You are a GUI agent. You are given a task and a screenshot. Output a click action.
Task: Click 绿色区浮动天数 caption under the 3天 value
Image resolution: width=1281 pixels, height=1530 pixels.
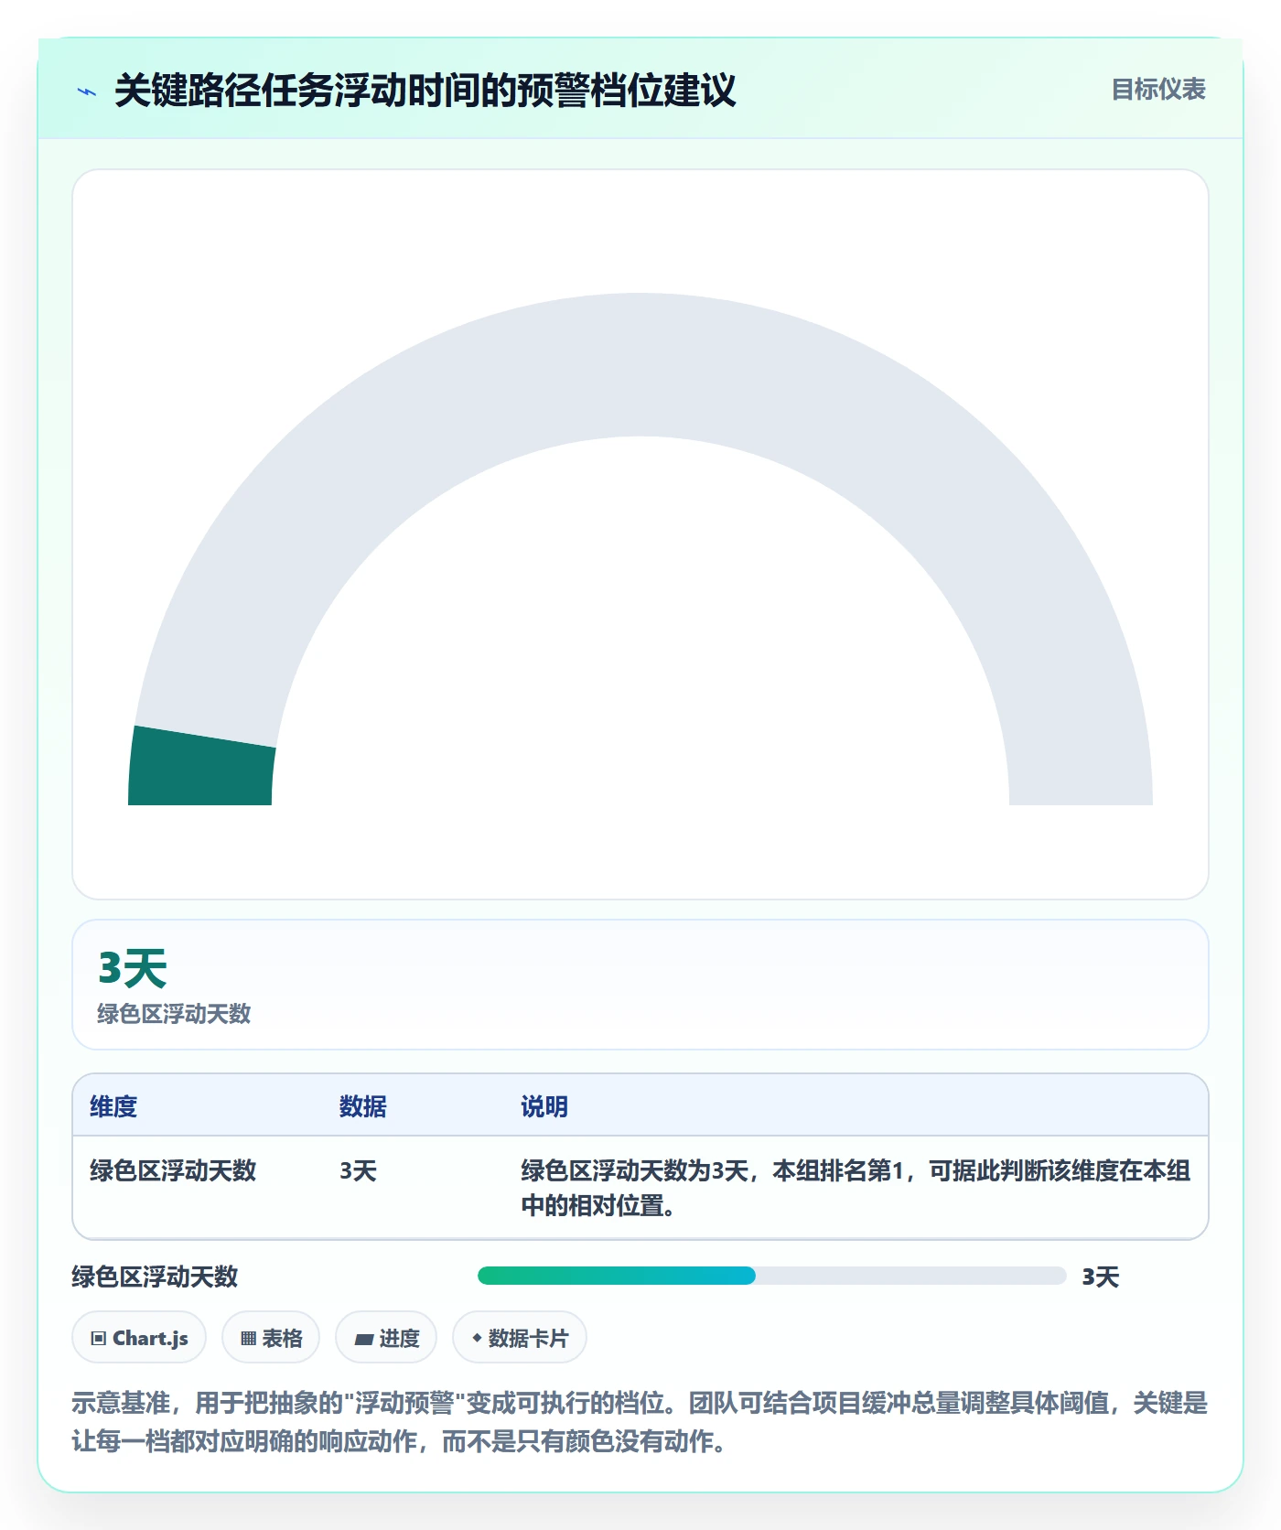pyautogui.click(x=174, y=1014)
